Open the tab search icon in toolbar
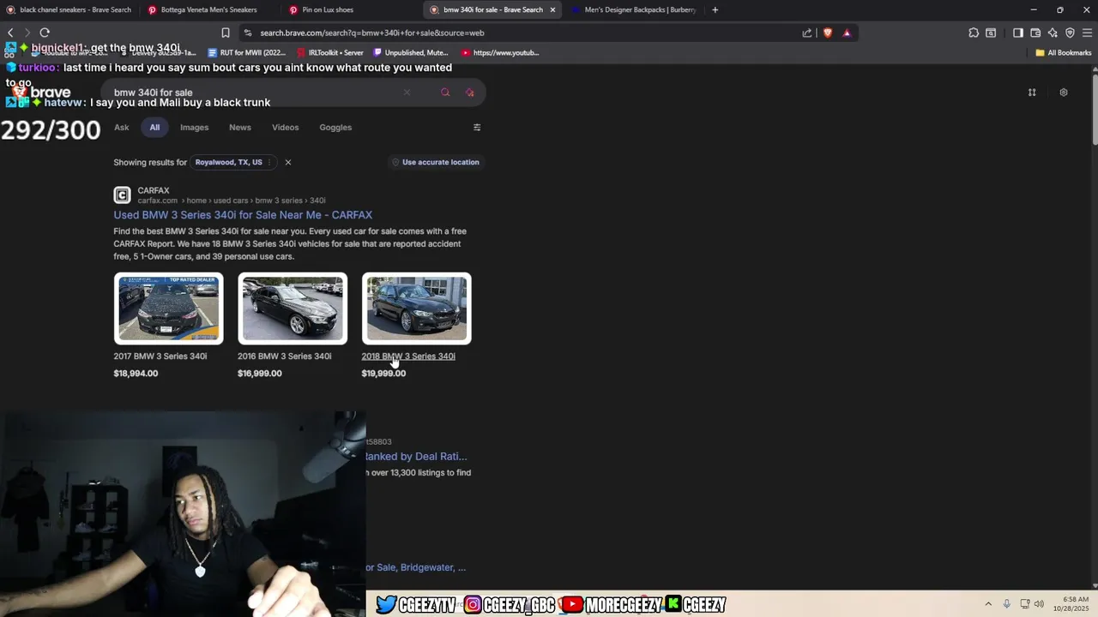Viewport: 1098px width, 617px height. 991,33
